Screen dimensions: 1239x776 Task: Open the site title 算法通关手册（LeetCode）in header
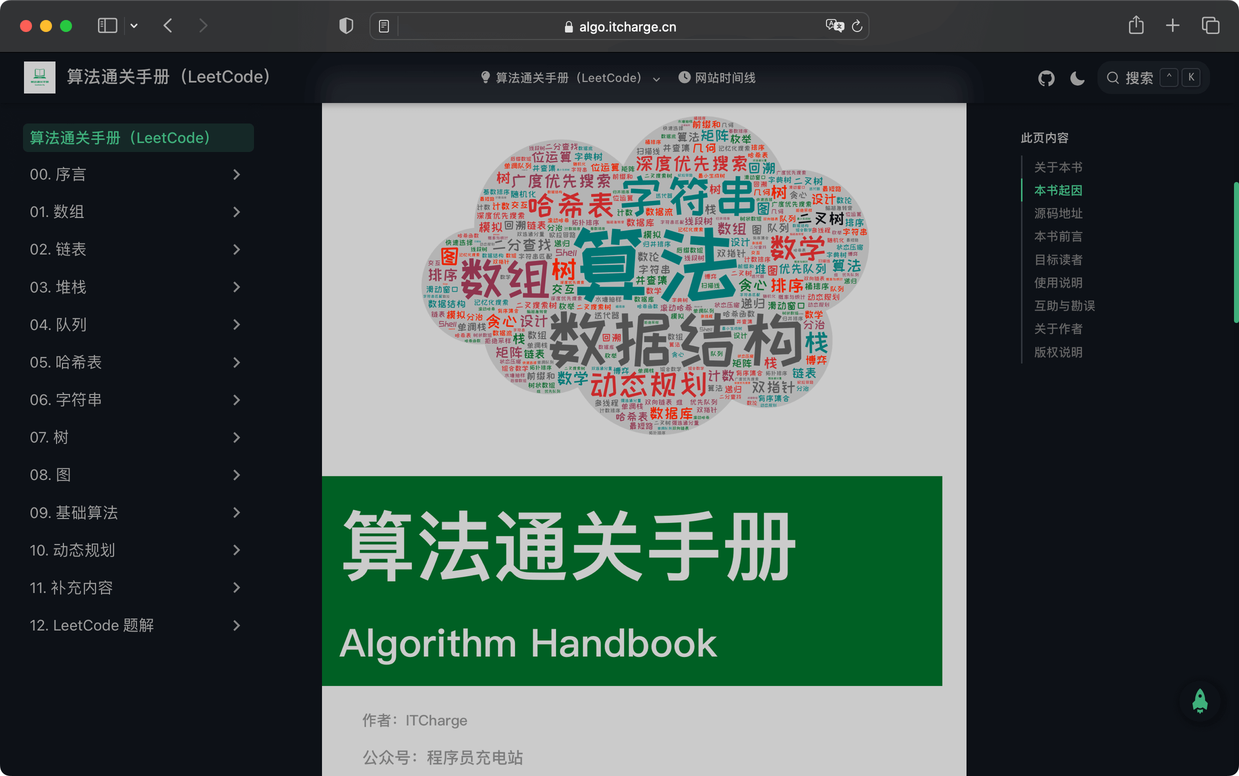(x=168, y=77)
